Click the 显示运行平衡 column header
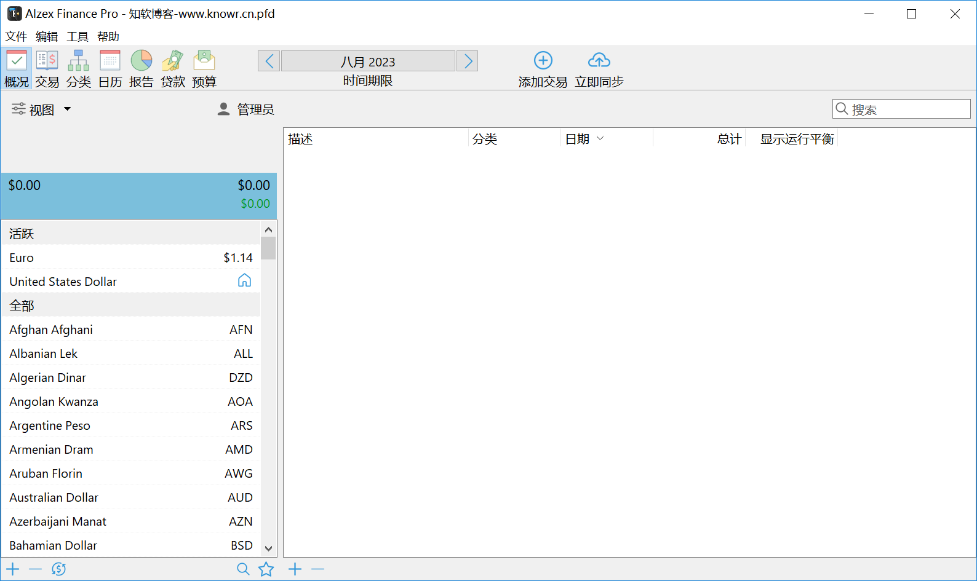Screen dimensions: 977x581 point(792,139)
